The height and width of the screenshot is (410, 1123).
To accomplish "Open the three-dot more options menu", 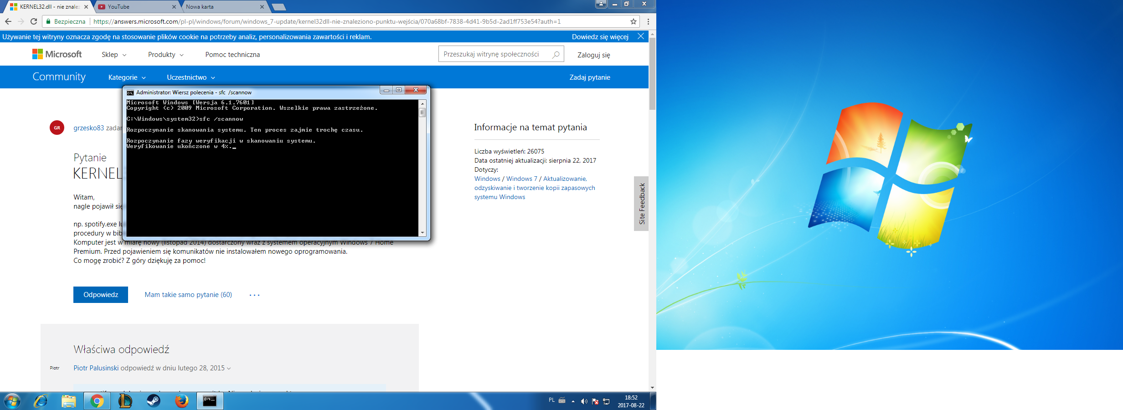I will [254, 295].
